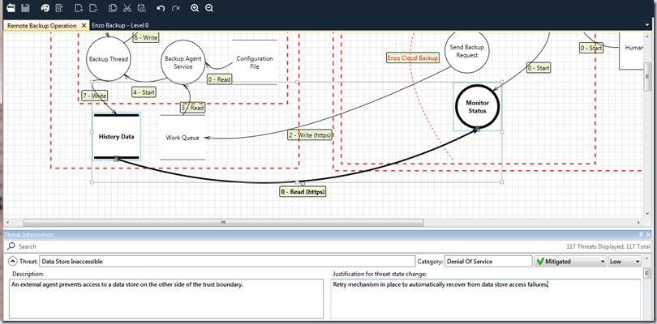657x324 pixels.
Task: Click the Category field Denial Of Service
Action: (x=487, y=261)
